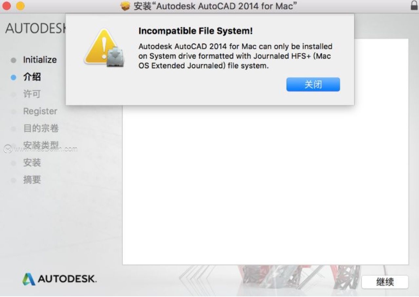Select the 安装 install step
This screenshot has width=419, height=297.
(x=32, y=162)
